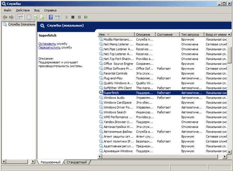This screenshot has height=171, width=233.
Task: Click the gear icon of Superfetch row
Action: coord(101,93)
